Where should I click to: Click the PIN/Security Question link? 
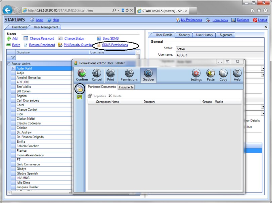78,45
